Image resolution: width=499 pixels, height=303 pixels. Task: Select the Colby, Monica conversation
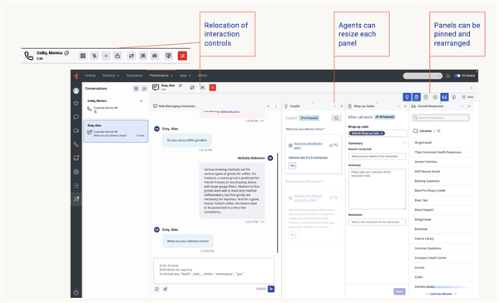(x=116, y=106)
